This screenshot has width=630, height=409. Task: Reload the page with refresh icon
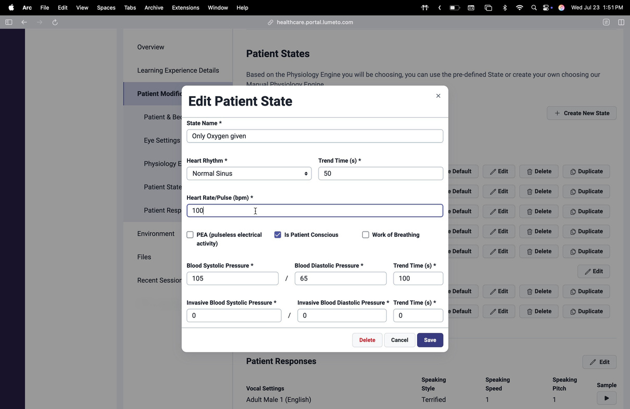point(55,22)
